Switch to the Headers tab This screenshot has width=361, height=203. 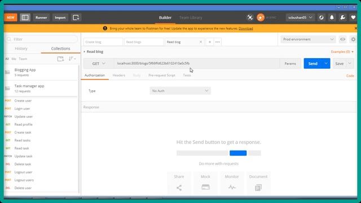pyautogui.click(x=119, y=75)
